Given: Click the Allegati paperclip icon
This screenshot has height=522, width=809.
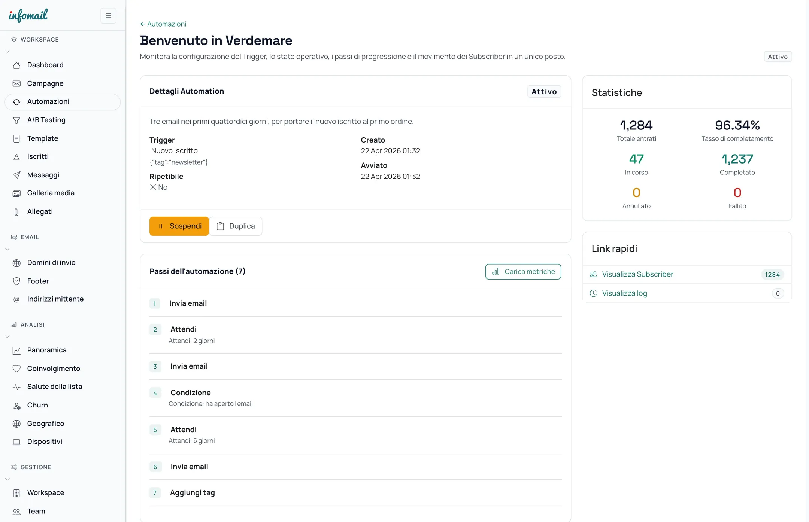Looking at the screenshot, I should coord(16,212).
